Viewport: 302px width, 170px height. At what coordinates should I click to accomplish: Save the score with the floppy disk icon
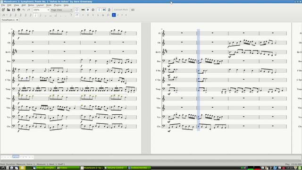(x=14, y=9)
